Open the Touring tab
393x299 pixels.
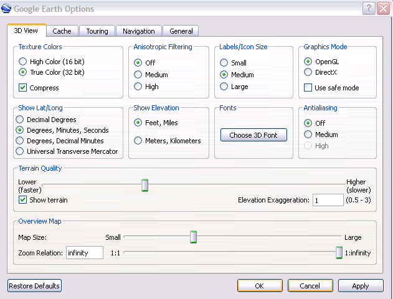click(x=97, y=31)
